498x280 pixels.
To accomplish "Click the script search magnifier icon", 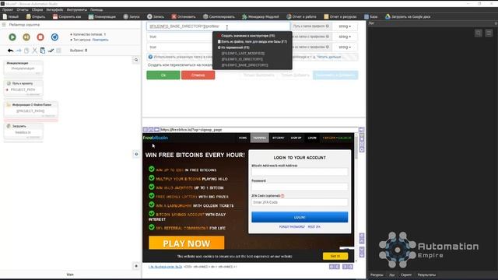I will pyautogui.click(x=136, y=60).
